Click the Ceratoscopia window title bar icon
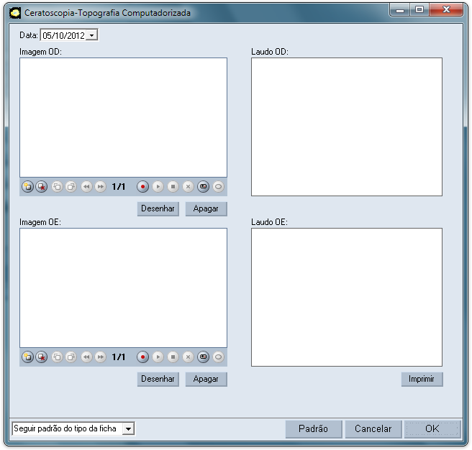The width and height of the screenshot is (472, 450). [14, 13]
